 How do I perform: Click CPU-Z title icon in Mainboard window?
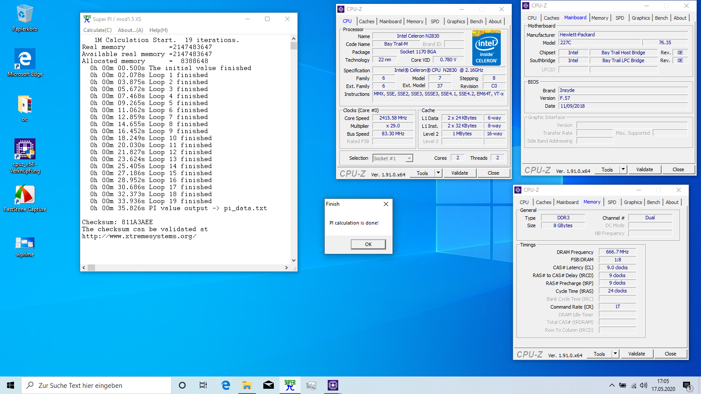coord(526,6)
